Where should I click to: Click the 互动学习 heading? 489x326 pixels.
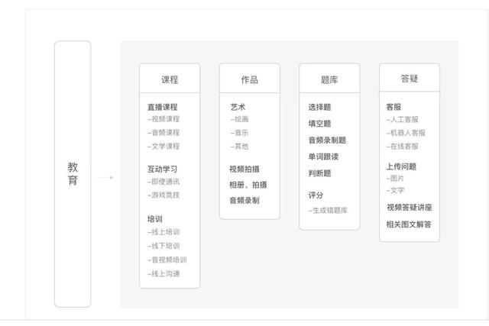pos(163,169)
